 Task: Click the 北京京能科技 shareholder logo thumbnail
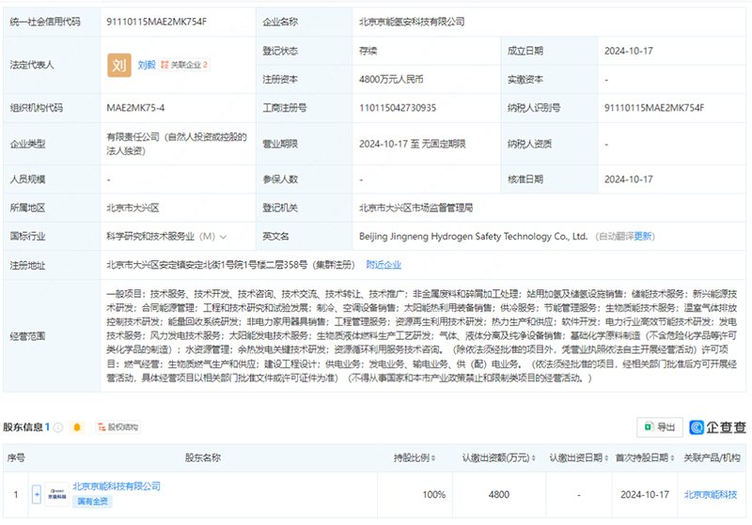coord(57,494)
